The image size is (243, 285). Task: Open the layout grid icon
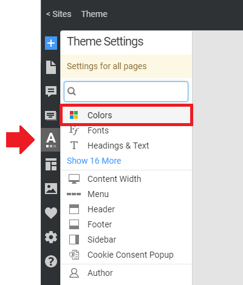(x=51, y=164)
